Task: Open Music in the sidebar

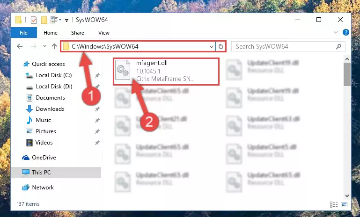Action: 43,120
